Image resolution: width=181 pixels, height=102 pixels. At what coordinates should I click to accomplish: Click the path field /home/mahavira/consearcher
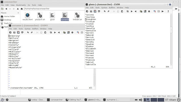pyautogui.click(x=54, y=9)
